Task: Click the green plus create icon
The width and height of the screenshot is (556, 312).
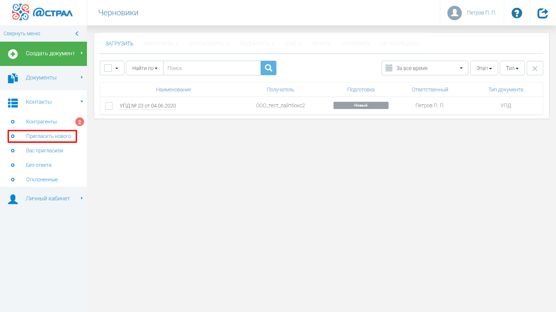Action: 13,54
